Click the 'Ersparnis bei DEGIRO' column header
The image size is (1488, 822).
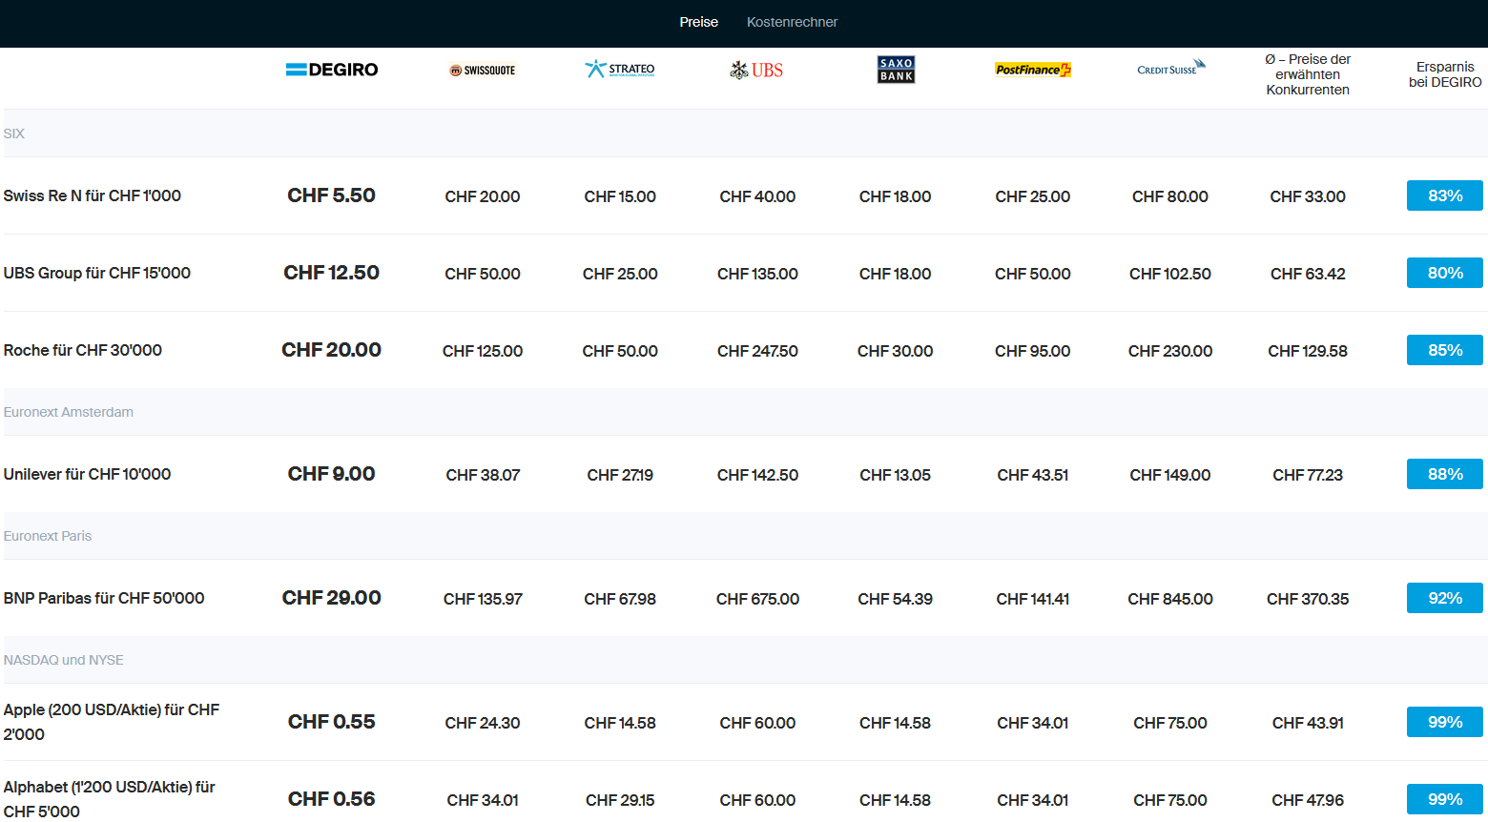(x=1445, y=74)
